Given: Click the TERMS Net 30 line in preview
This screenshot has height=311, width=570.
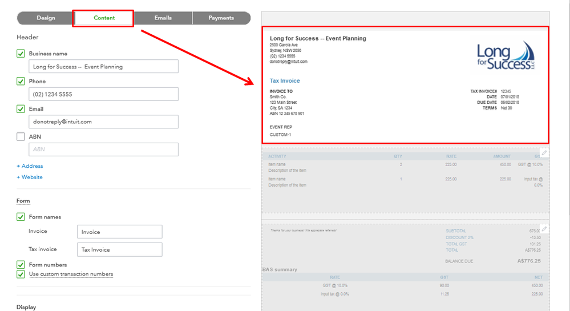Looking at the screenshot, I should (x=497, y=108).
